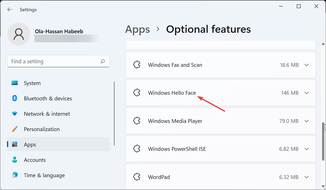Screen dimensions: 326x190
Task: Click the 6.82 MB size value
Action: point(289,149)
